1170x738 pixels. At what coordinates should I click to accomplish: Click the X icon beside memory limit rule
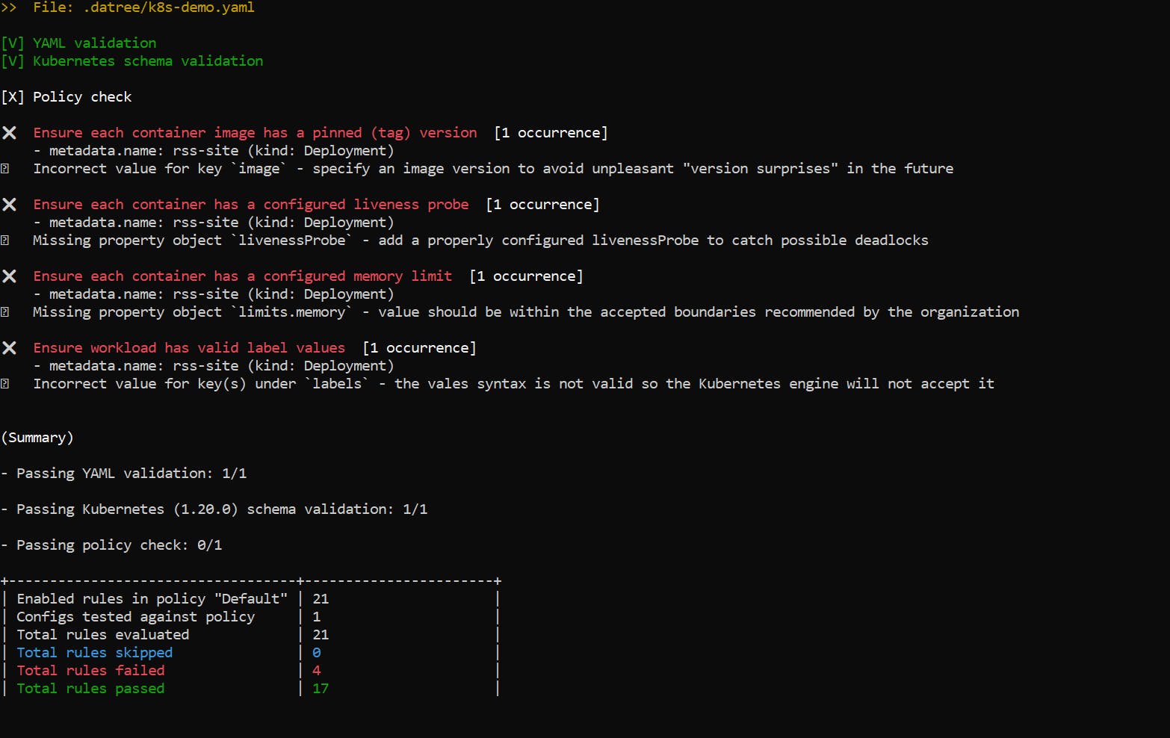[x=9, y=276]
